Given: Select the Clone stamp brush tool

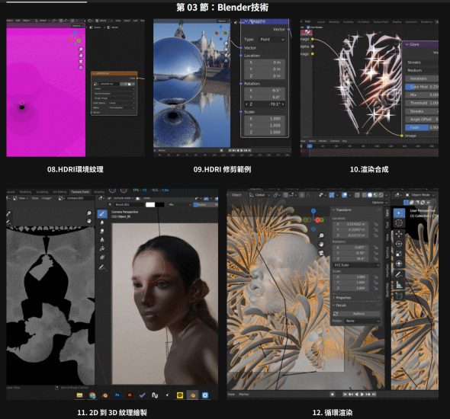Looking at the screenshot, I should pyautogui.click(x=102, y=240).
